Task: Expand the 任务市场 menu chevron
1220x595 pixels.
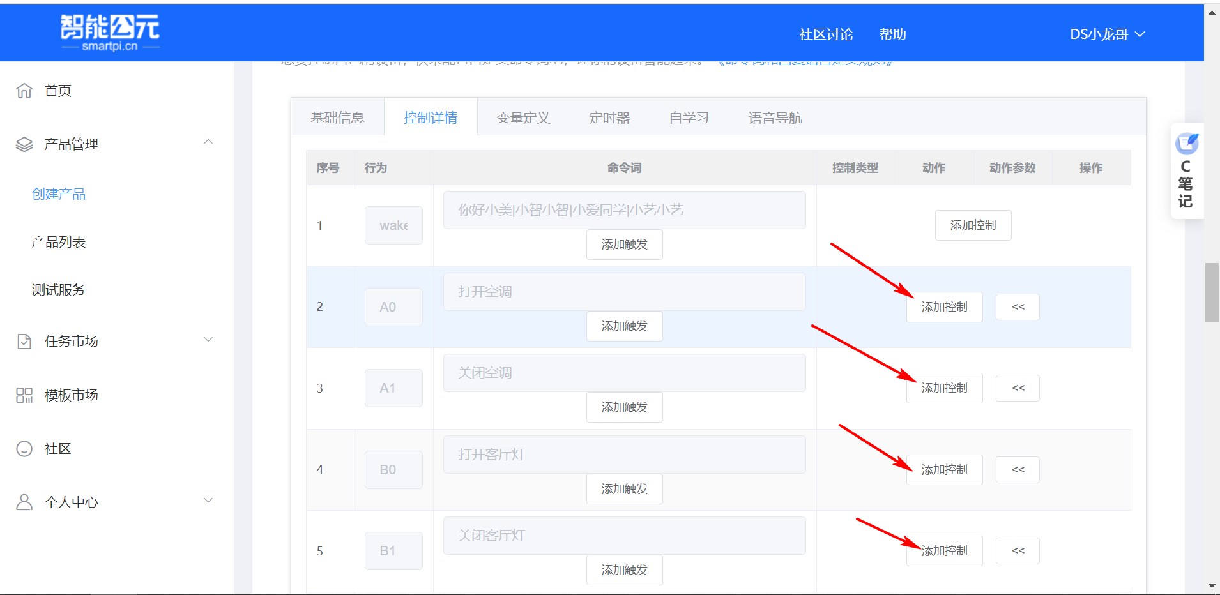Action: click(x=208, y=339)
